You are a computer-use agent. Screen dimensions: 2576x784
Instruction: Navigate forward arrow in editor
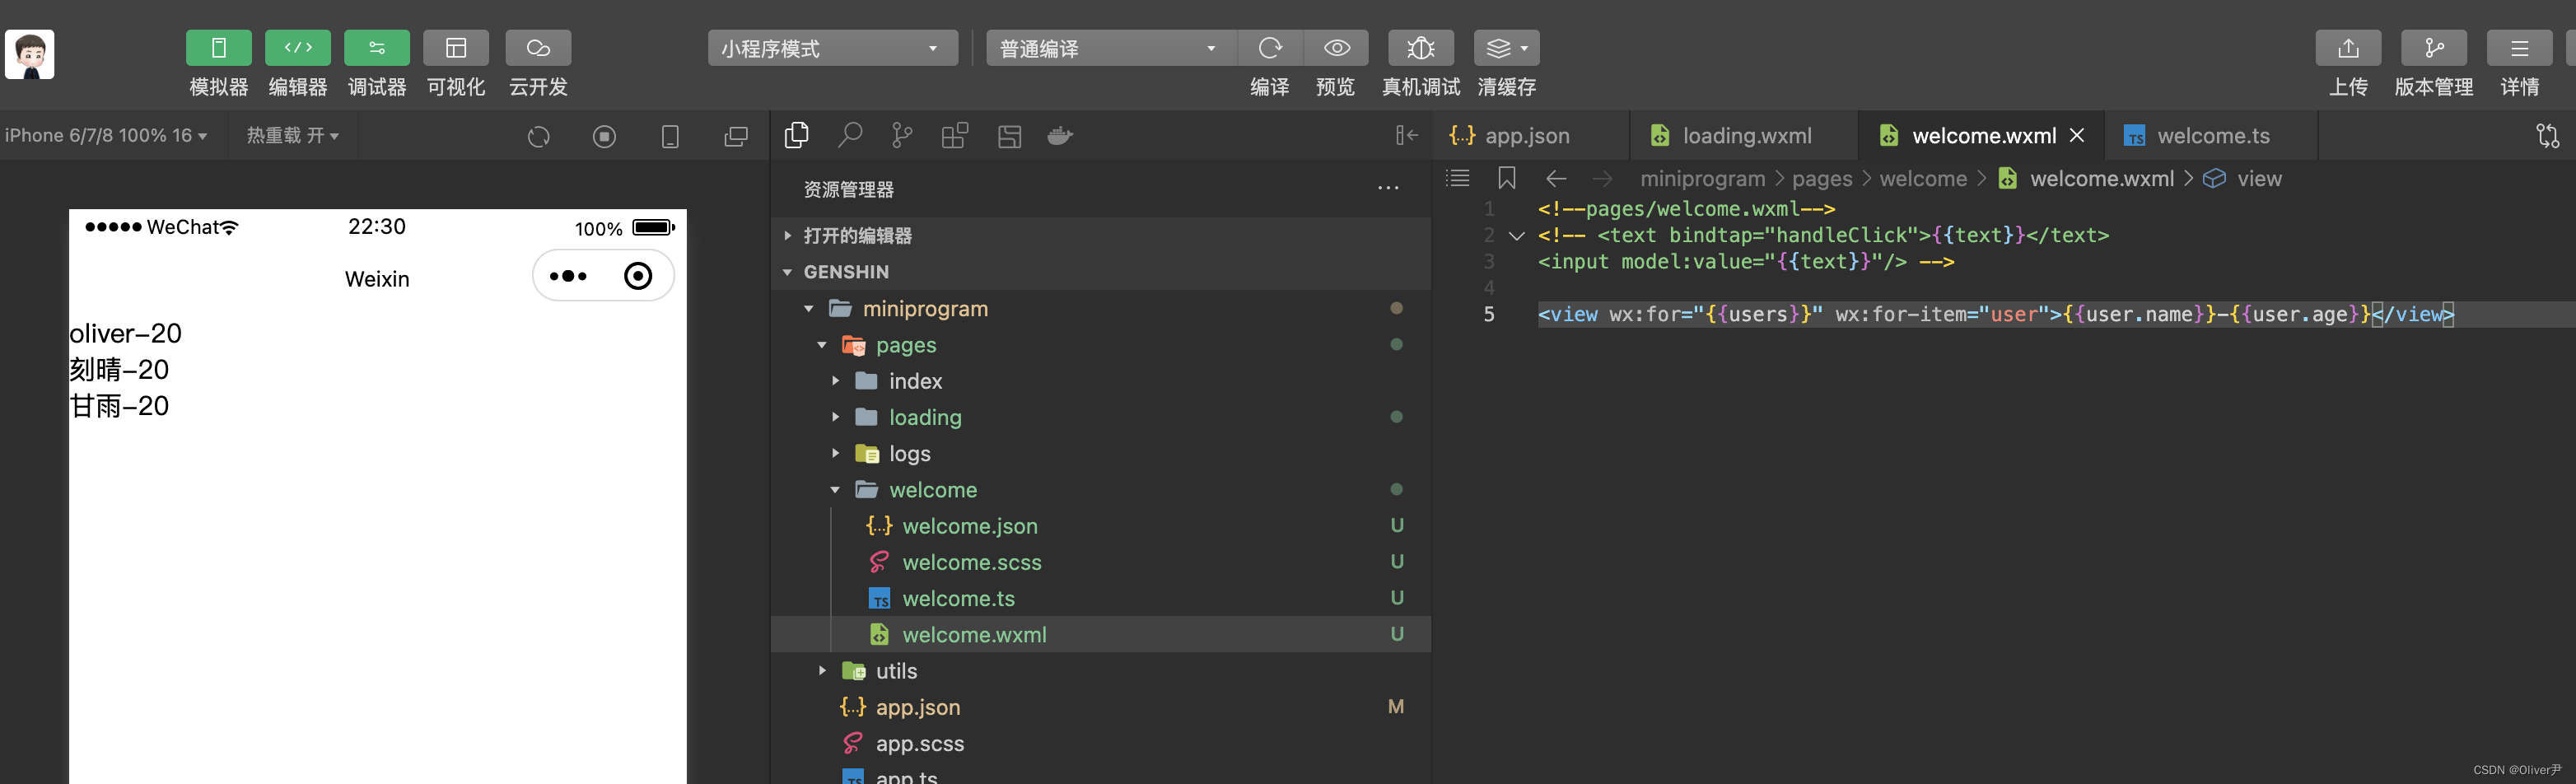[1603, 178]
